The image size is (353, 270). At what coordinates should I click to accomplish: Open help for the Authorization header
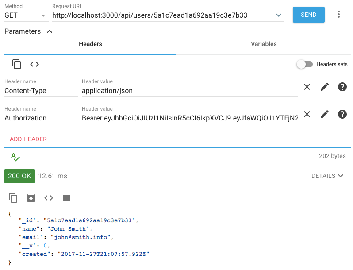pyautogui.click(x=342, y=115)
